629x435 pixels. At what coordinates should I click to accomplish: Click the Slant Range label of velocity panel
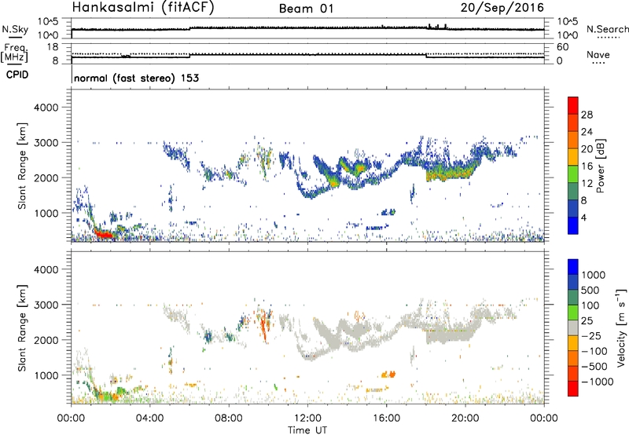pos(22,327)
